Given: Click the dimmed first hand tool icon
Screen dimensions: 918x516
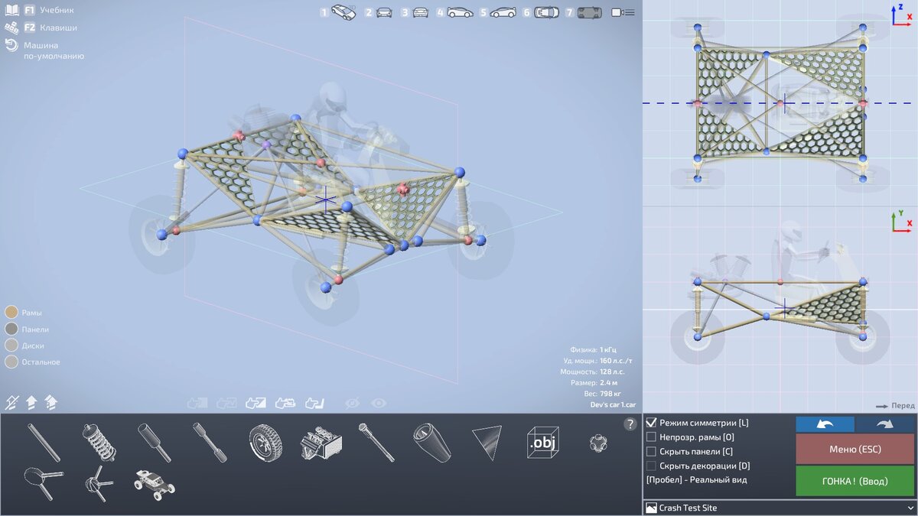Looking at the screenshot, I should 197,402.
